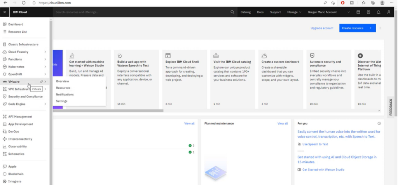Click the card carousel right arrow
The width and height of the screenshot is (398, 185).
pyautogui.click(x=379, y=111)
